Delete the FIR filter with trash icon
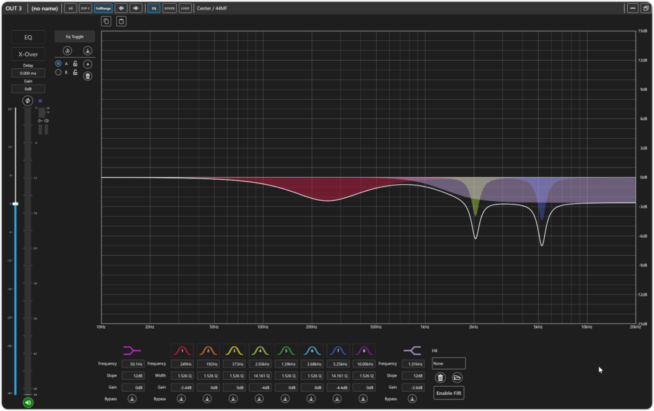The image size is (654, 411). pyautogui.click(x=440, y=378)
